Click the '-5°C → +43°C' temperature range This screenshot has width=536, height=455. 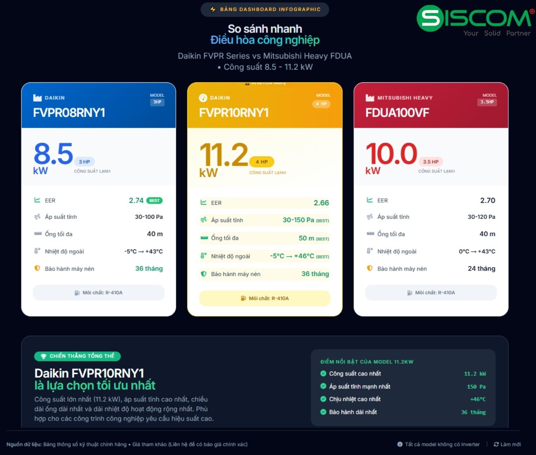point(144,251)
